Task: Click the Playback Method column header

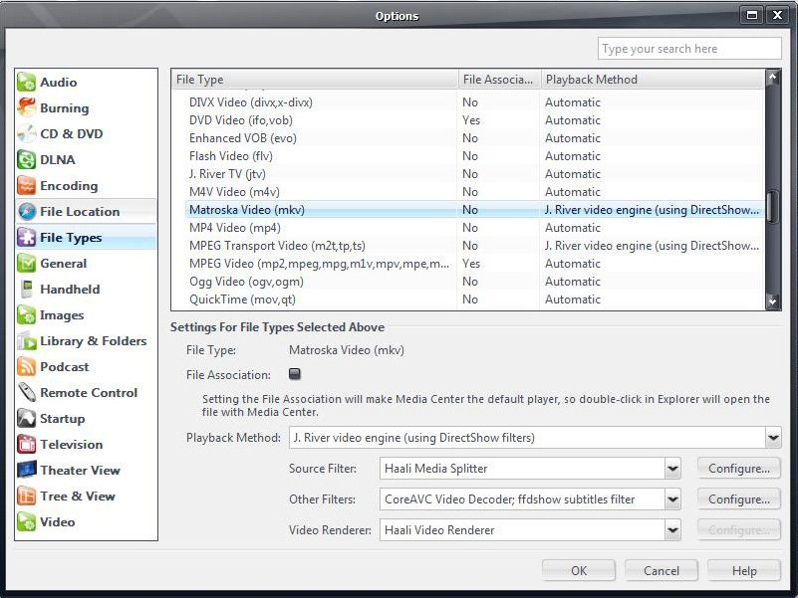Action: [653, 80]
